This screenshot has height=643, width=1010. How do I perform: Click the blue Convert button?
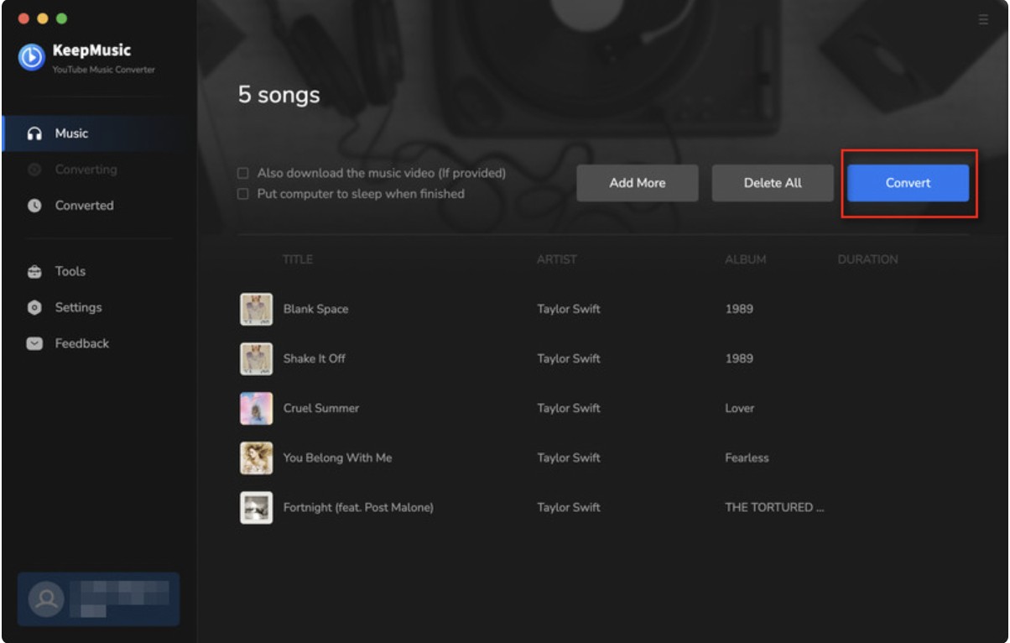[908, 183]
